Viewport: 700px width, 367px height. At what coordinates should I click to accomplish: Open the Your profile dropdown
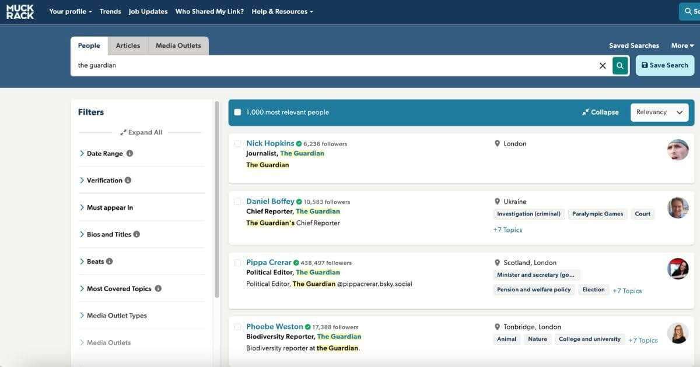pos(70,11)
